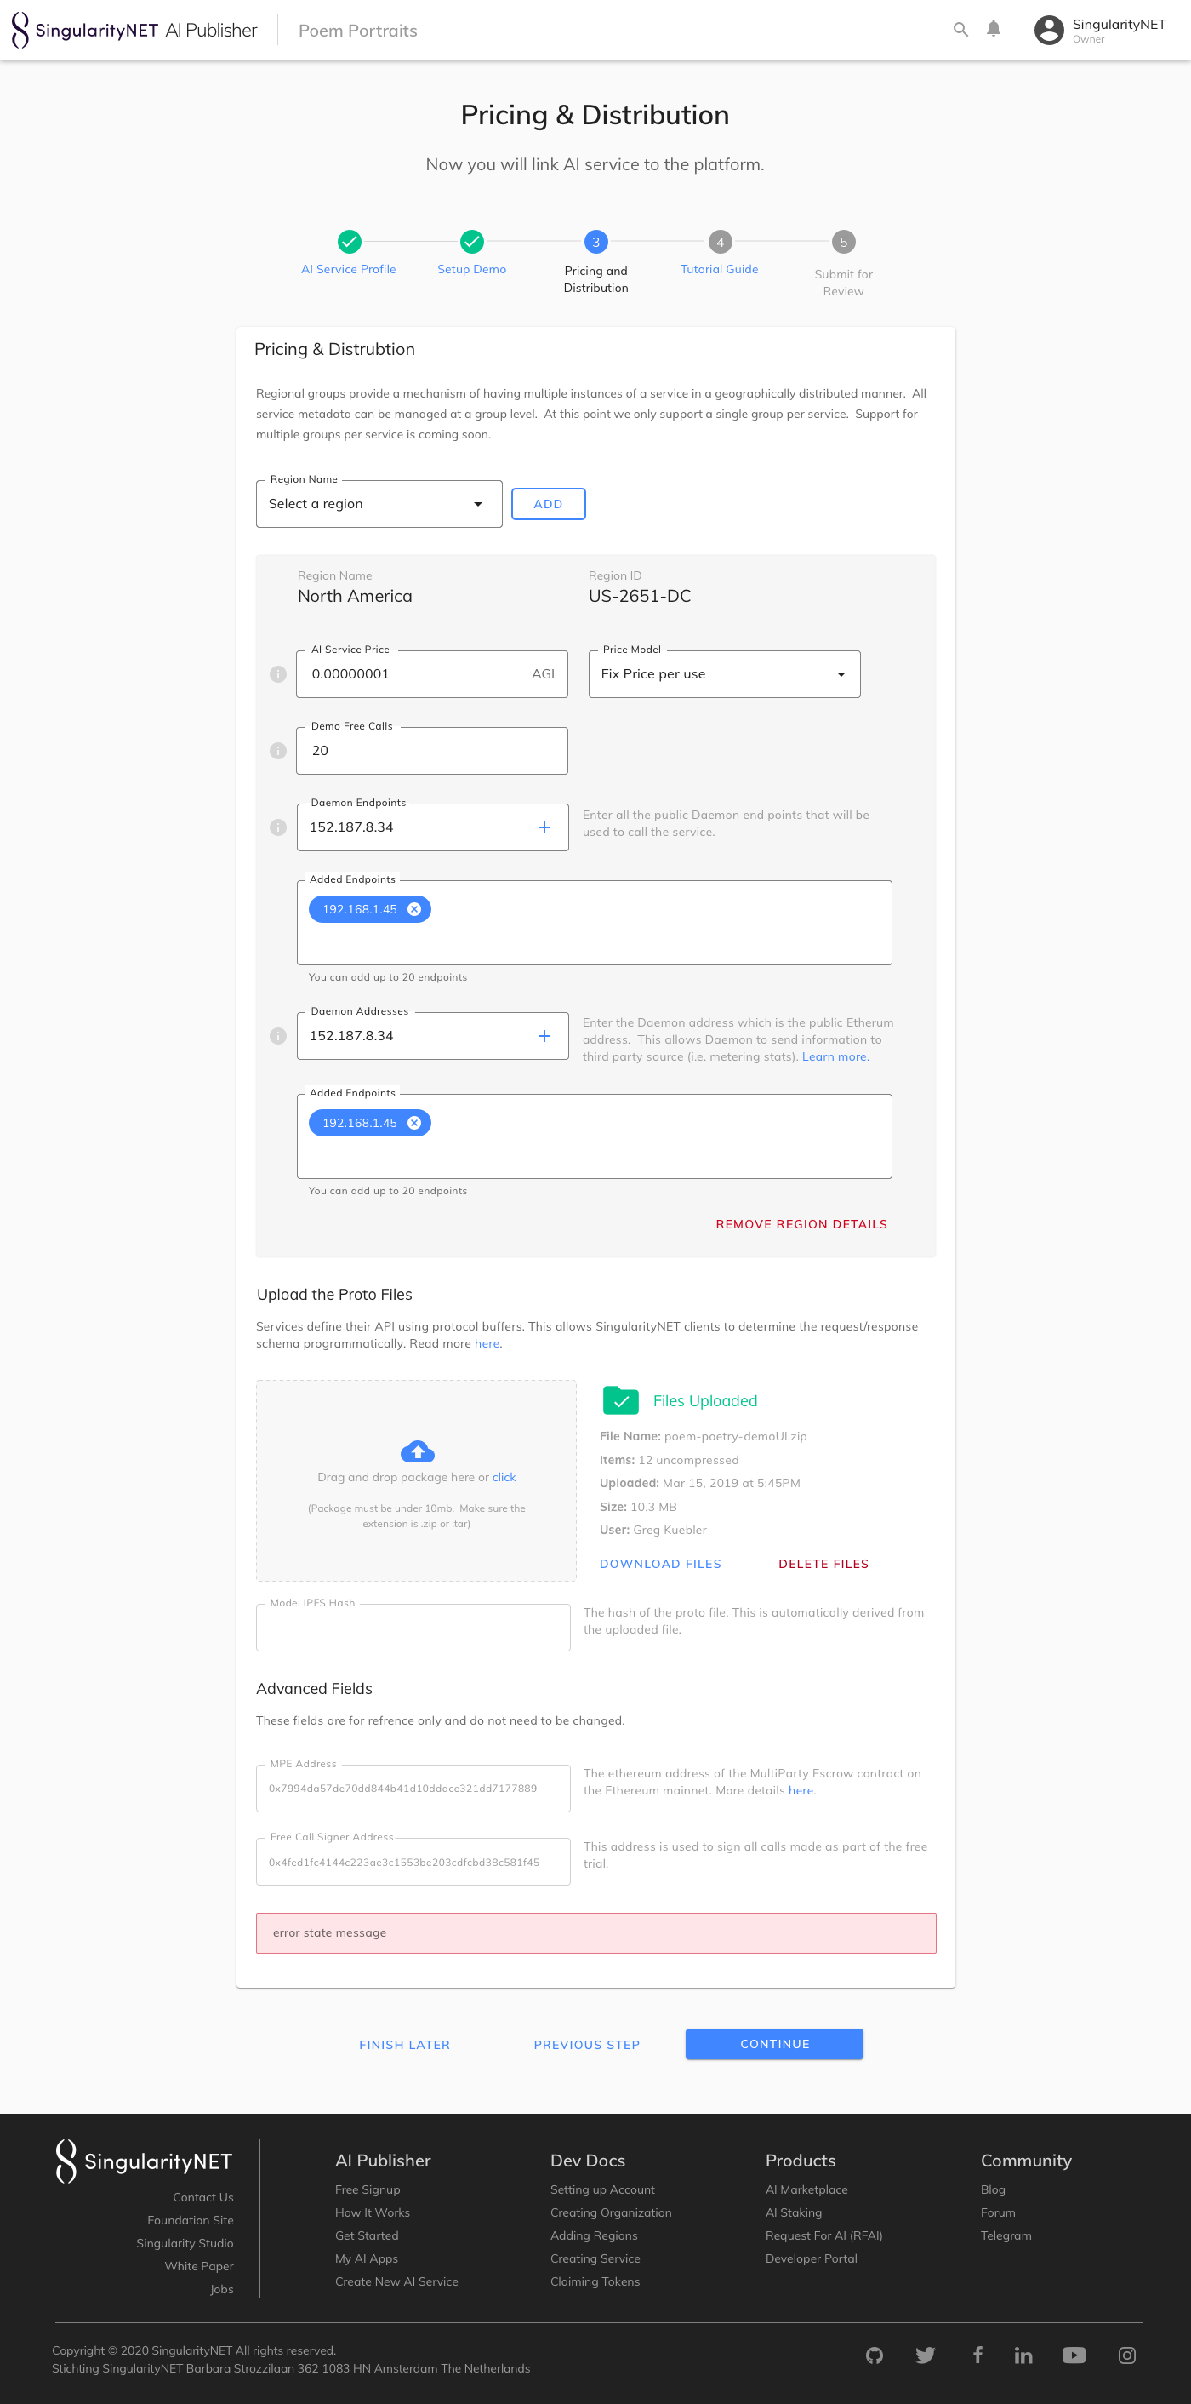Click info icon beside Daemon Addresses
The height and width of the screenshot is (2404, 1191).
pyautogui.click(x=278, y=1036)
